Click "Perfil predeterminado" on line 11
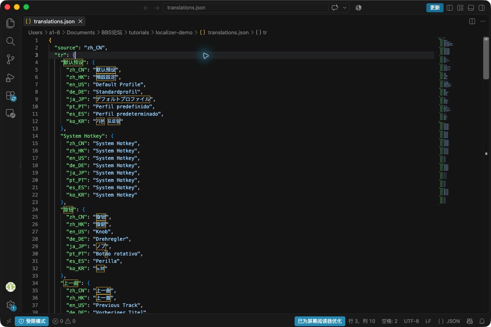 [127, 114]
